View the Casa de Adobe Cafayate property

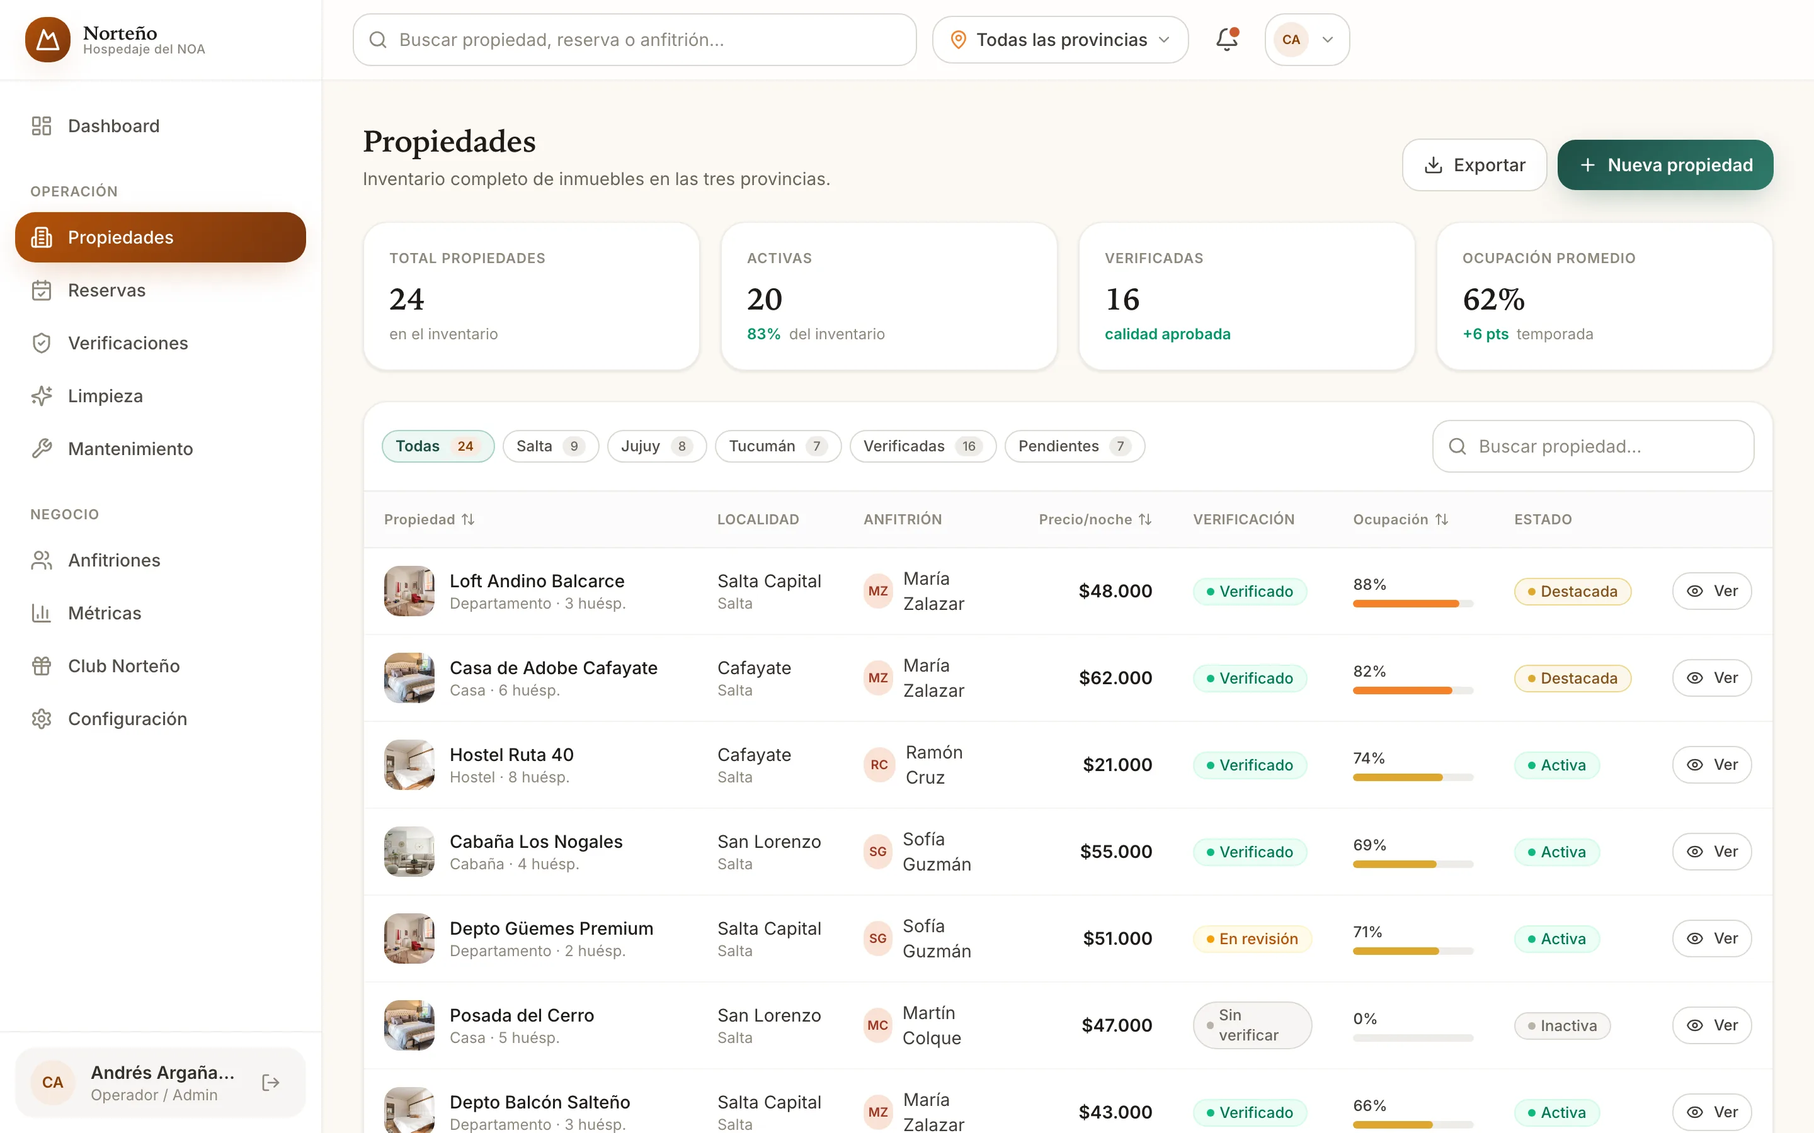1711,678
